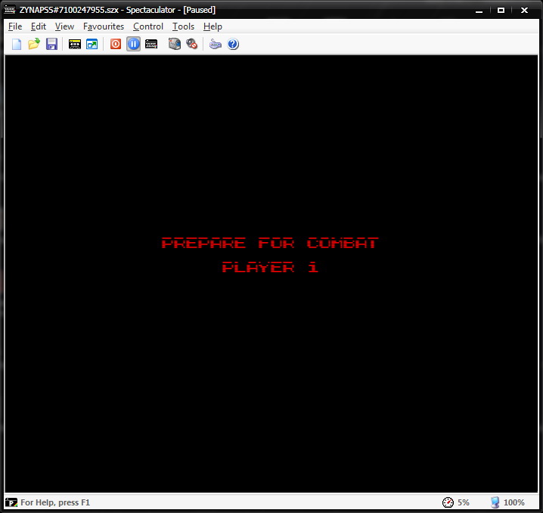Screen dimensions: 543x513
Task: Open the View menu
Action: [x=64, y=26]
